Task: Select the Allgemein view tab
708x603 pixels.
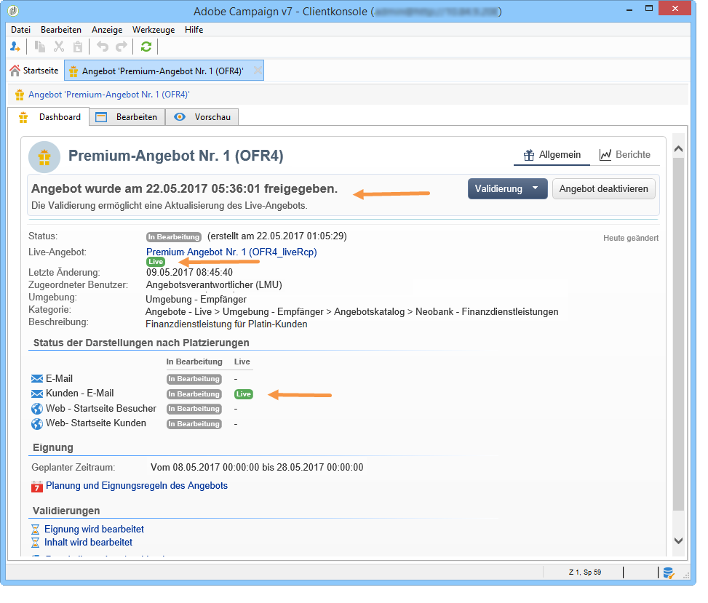Action: [x=552, y=155]
